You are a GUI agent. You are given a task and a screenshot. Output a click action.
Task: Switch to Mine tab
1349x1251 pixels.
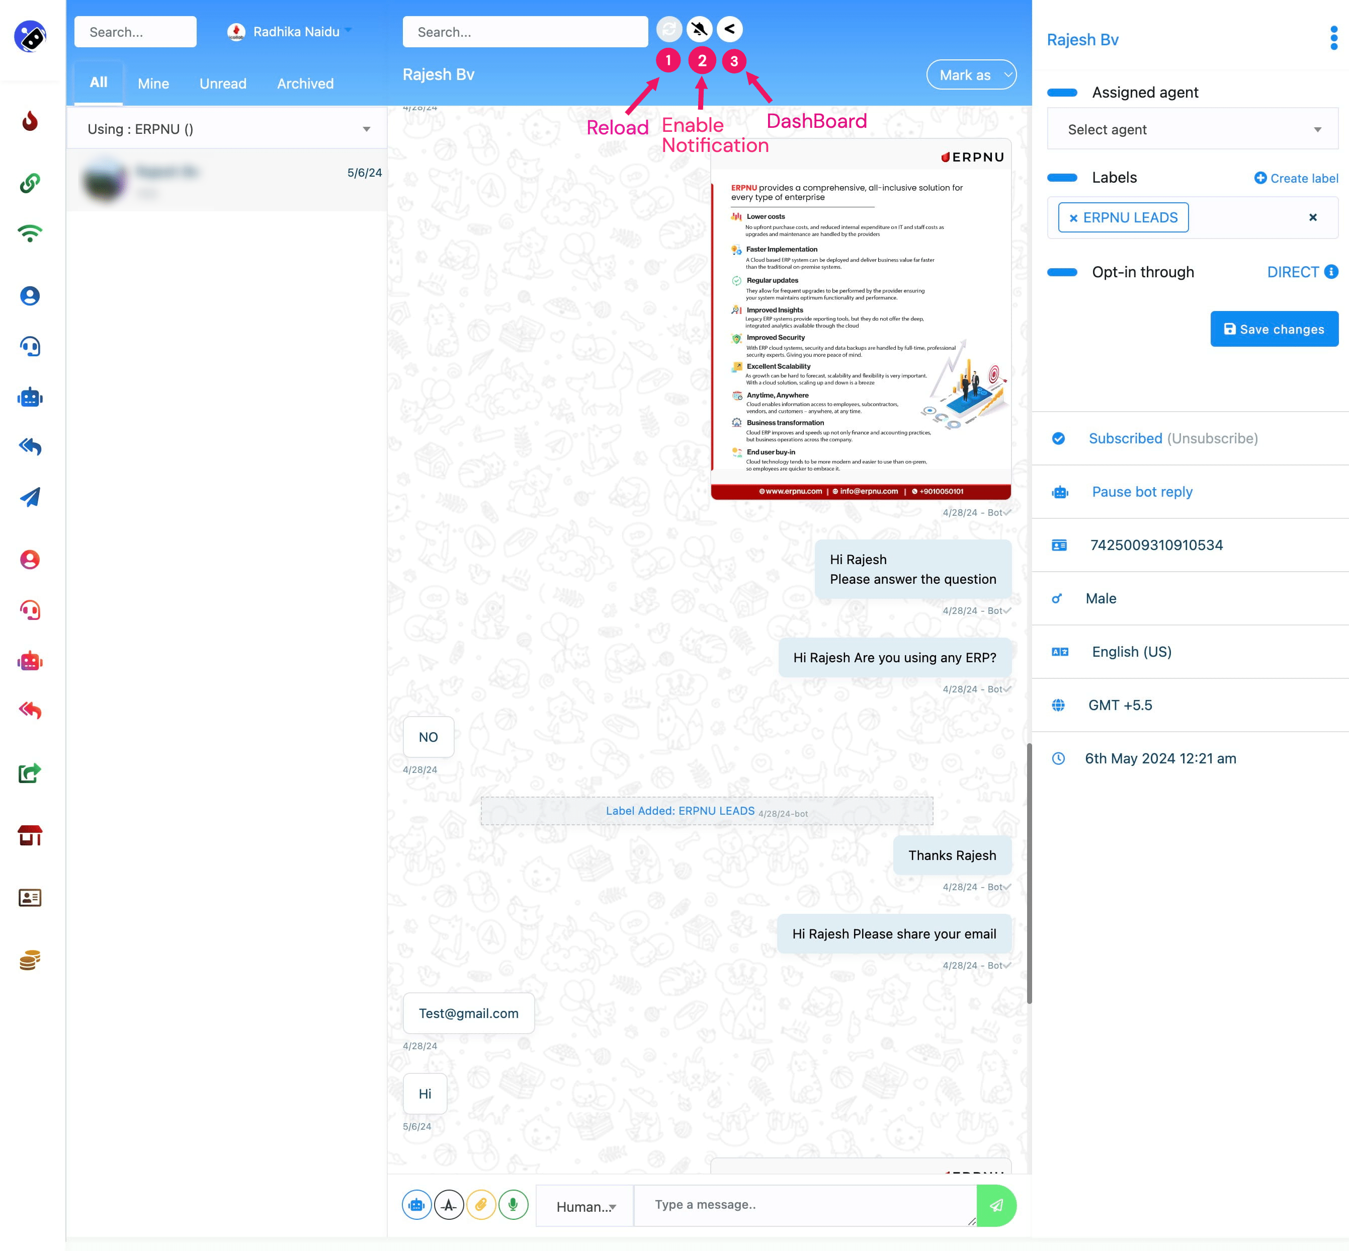click(153, 83)
